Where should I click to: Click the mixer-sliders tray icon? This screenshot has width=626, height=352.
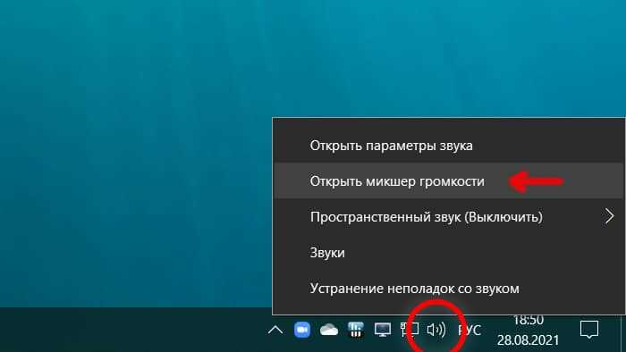point(356,330)
